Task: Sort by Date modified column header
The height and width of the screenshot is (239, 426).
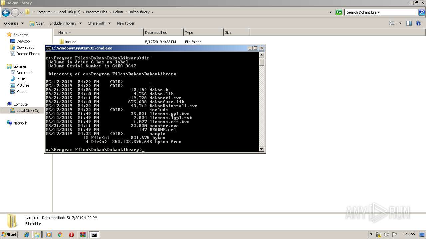Action: [163, 33]
